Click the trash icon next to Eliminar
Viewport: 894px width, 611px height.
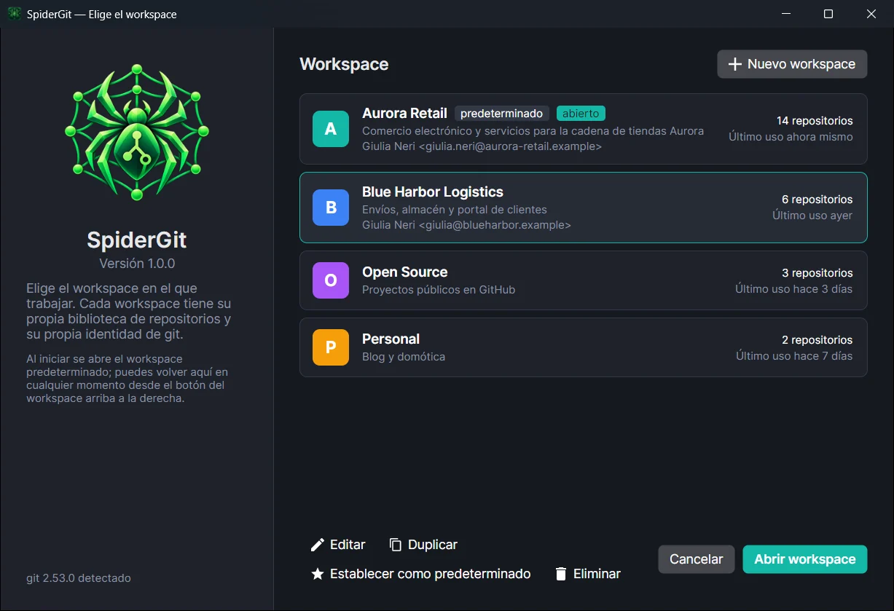[x=561, y=574]
